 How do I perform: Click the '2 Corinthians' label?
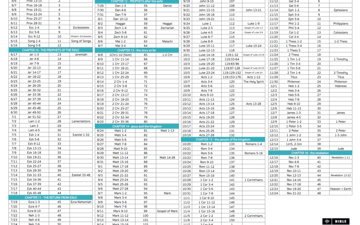click(x=253, y=216)
